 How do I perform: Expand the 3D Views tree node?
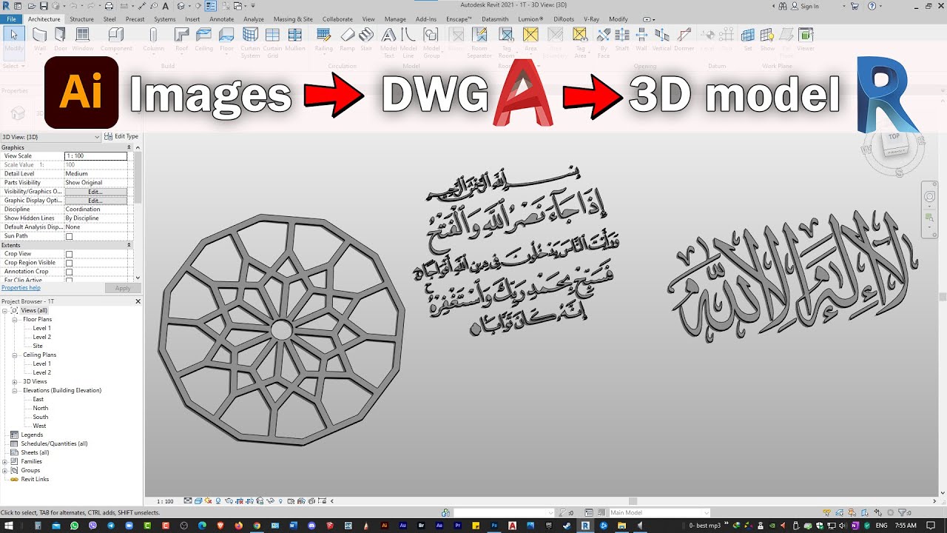pyautogui.click(x=14, y=381)
